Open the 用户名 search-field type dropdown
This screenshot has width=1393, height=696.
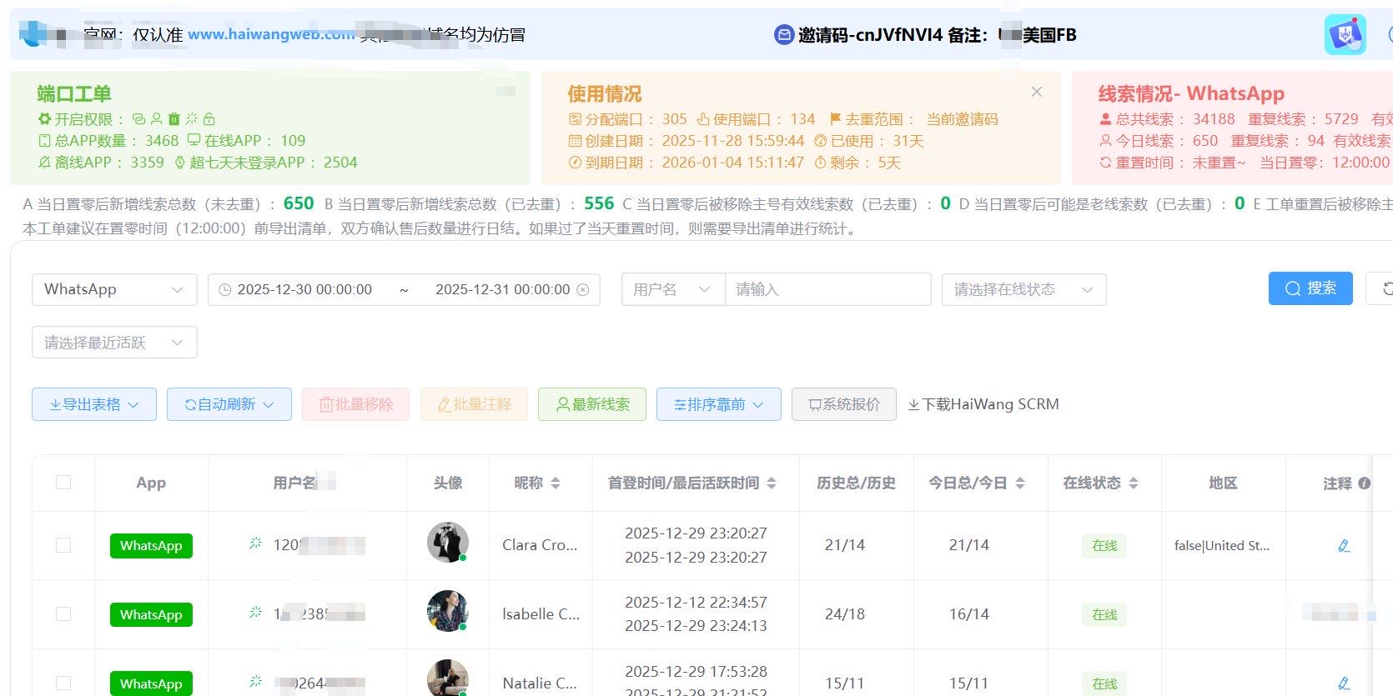point(673,289)
